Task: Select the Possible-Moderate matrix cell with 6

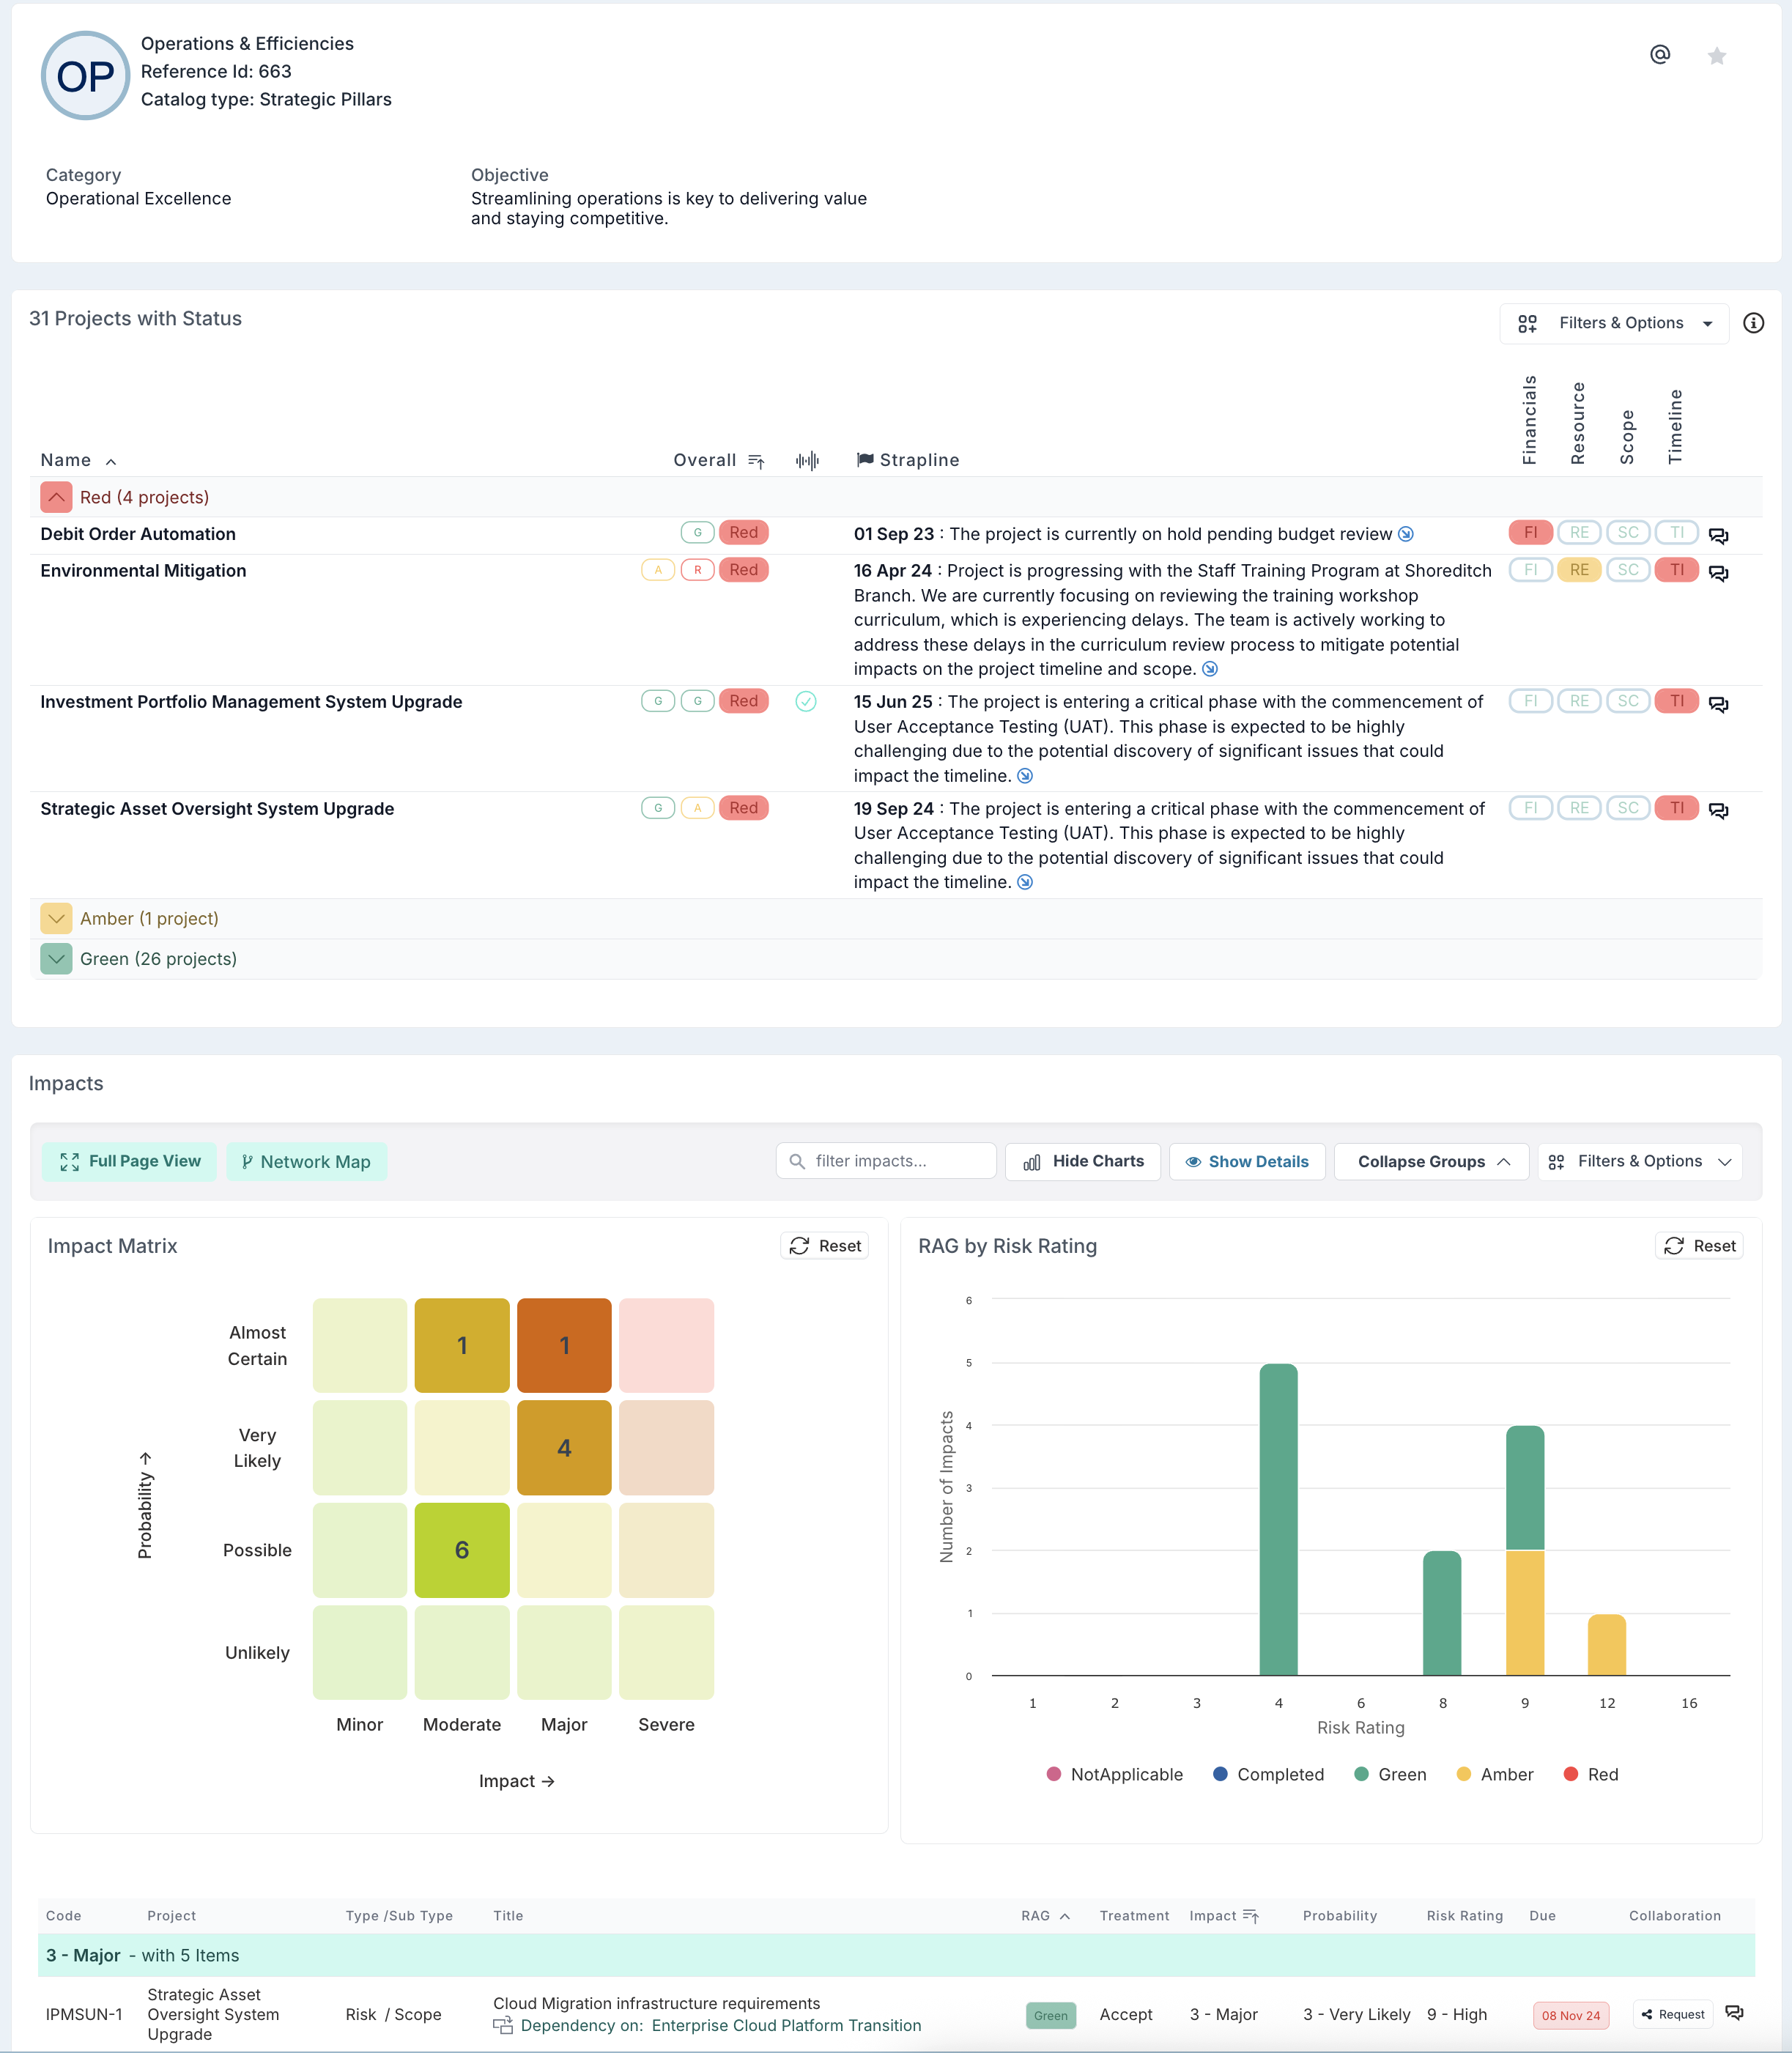Action: click(x=462, y=1550)
